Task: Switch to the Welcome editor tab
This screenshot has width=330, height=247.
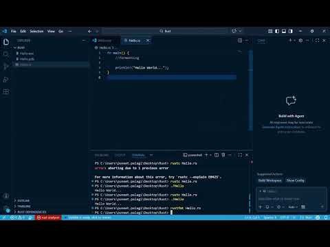Action: pyautogui.click(x=104, y=40)
